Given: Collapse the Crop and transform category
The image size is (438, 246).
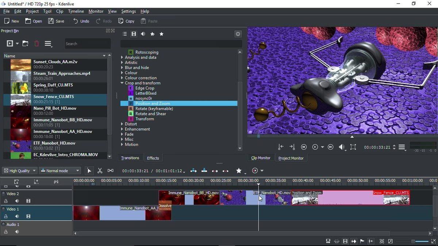Looking at the screenshot, I should pyautogui.click(x=122, y=83).
